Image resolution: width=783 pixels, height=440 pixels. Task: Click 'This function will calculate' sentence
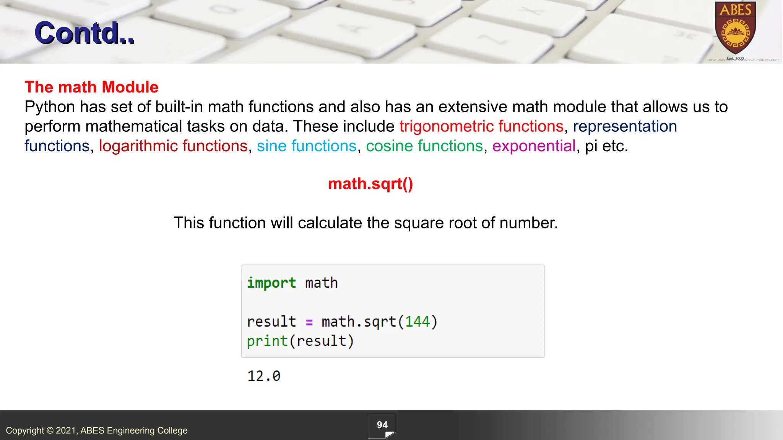point(366,223)
